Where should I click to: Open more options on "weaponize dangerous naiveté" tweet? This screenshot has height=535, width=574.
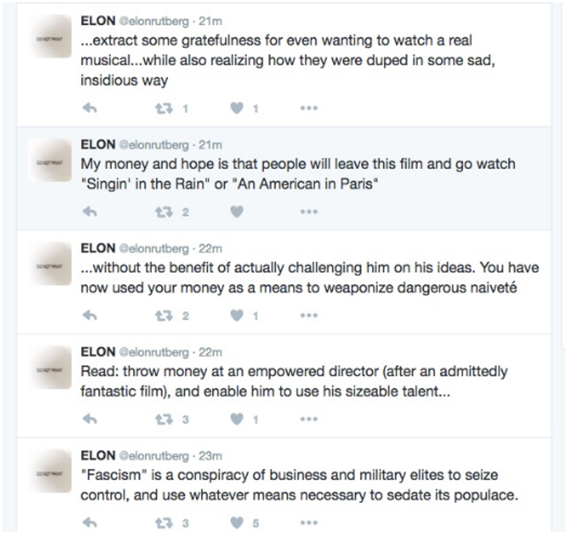pyautogui.click(x=309, y=315)
